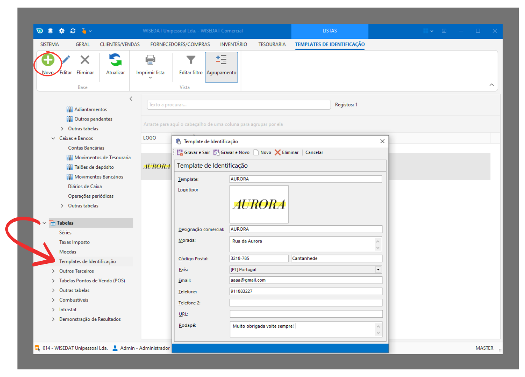Click Gravar e Novo in dialog toolbar
The image size is (525, 377).
[232, 152]
